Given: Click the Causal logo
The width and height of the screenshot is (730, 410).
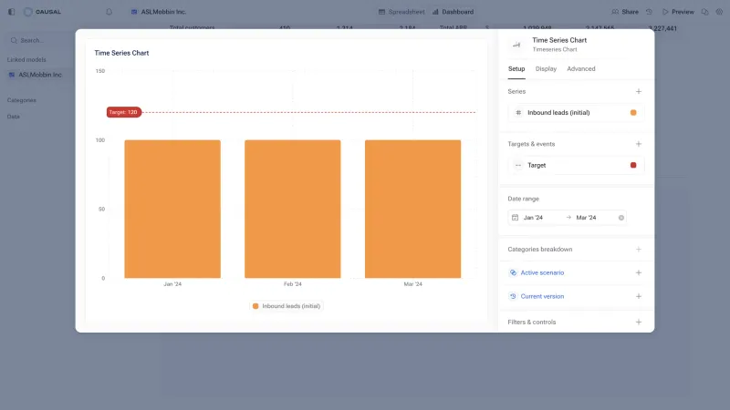Looking at the screenshot, I should click(x=42, y=12).
